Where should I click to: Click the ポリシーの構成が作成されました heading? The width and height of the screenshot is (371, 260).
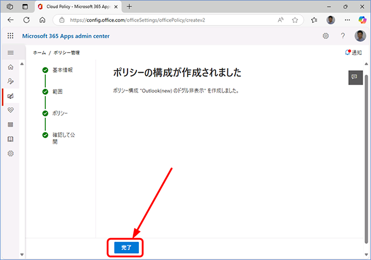[x=177, y=73]
